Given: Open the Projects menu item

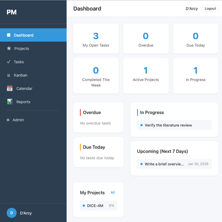Looking at the screenshot, I should 22,49.
